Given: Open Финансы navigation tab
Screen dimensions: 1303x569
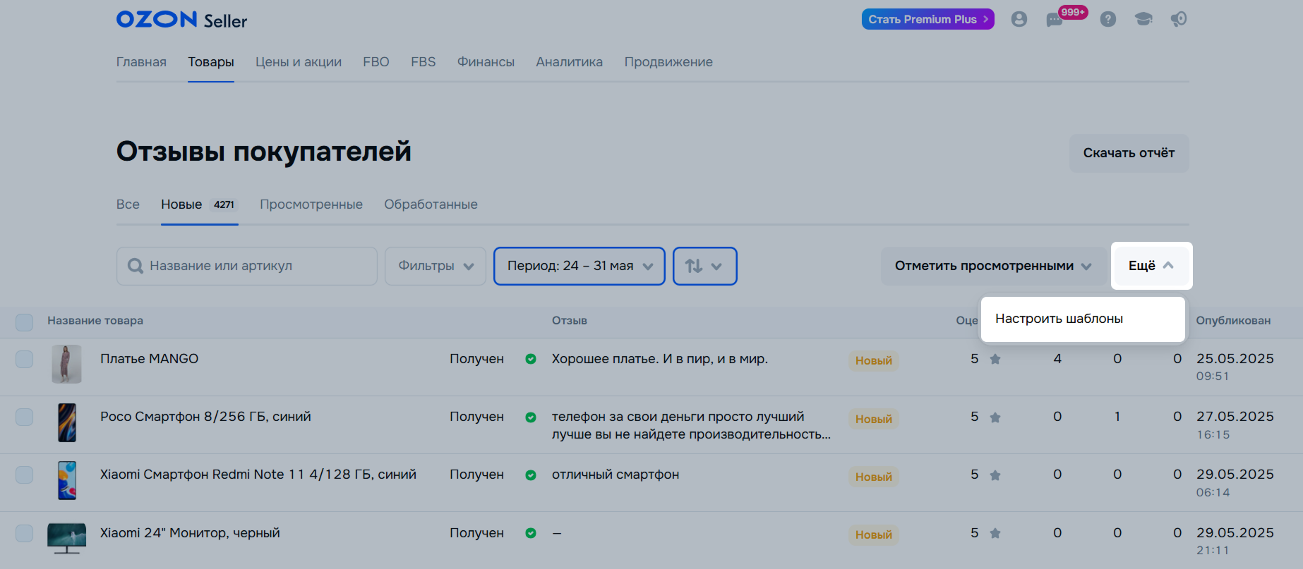Looking at the screenshot, I should click(486, 62).
